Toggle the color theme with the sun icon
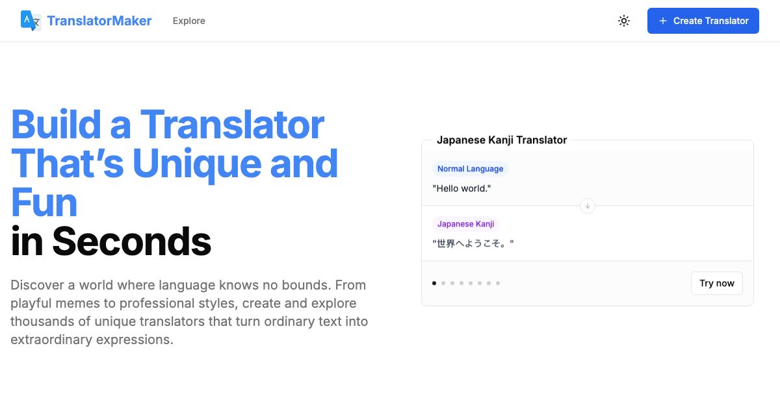 pos(623,20)
